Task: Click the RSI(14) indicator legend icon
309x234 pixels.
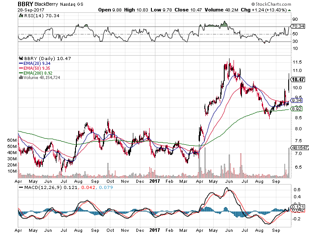Action: pos(20,16)
